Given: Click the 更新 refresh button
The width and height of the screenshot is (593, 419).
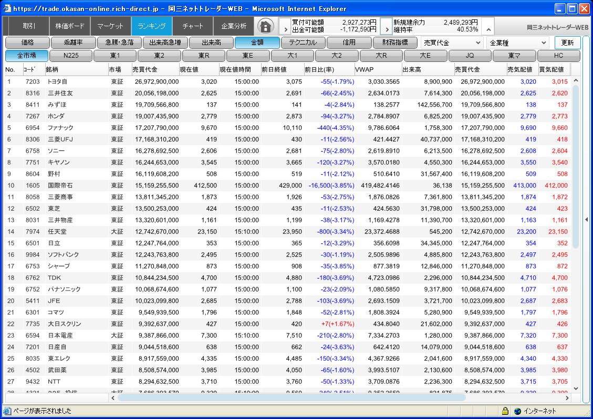Looking at the screenshot, I should click(567, 42).
